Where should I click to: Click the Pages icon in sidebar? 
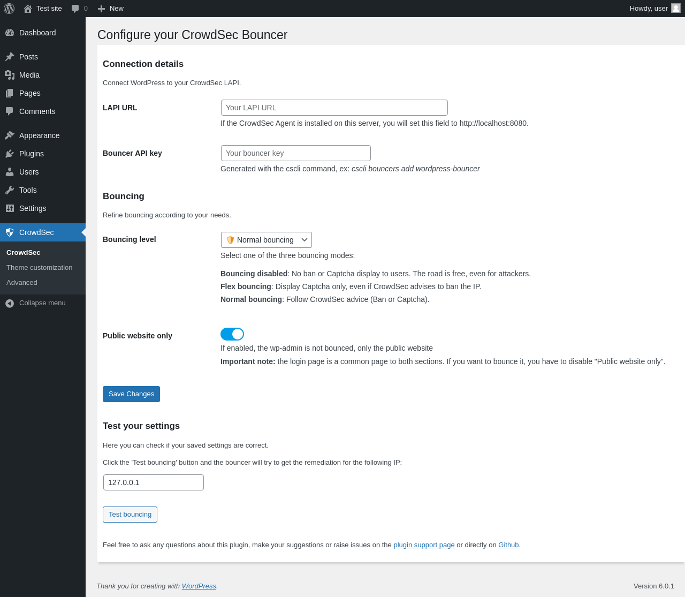10,93
